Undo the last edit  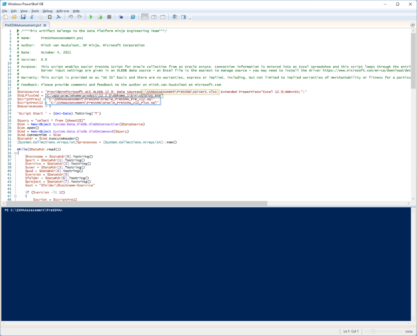(71, 17)
